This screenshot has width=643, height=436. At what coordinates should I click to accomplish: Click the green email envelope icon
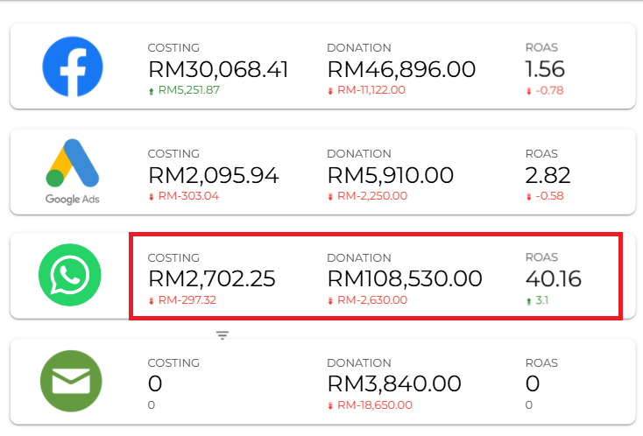pyautogui.click(x=71, y=381)
